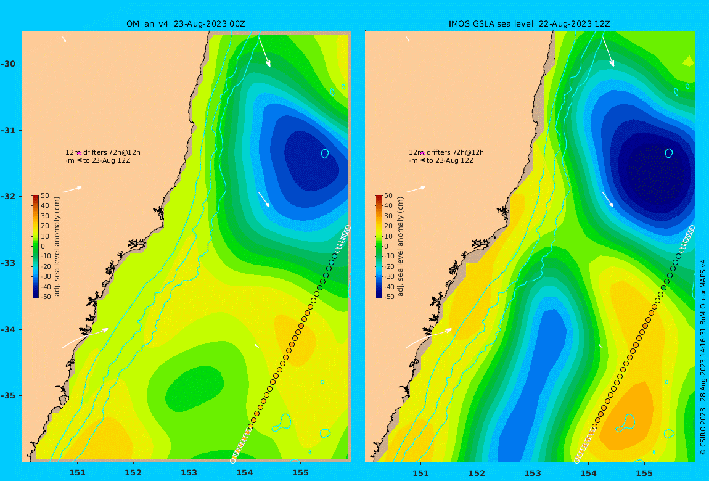Click 'to 23 Aug 12Z' in the OM_an_v4 map
Screen dimensions: 709x481
pos(107,160)
